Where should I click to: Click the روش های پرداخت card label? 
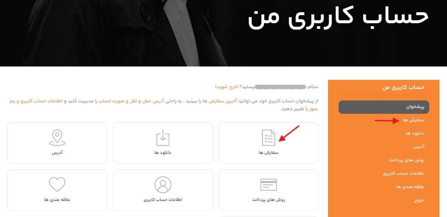pos(268,199)
